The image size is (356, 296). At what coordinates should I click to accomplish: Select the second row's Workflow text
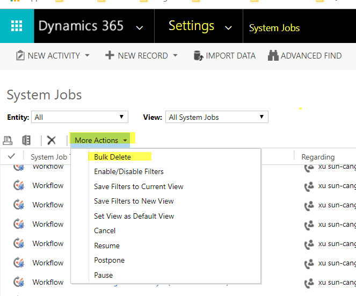pos(48,185)
